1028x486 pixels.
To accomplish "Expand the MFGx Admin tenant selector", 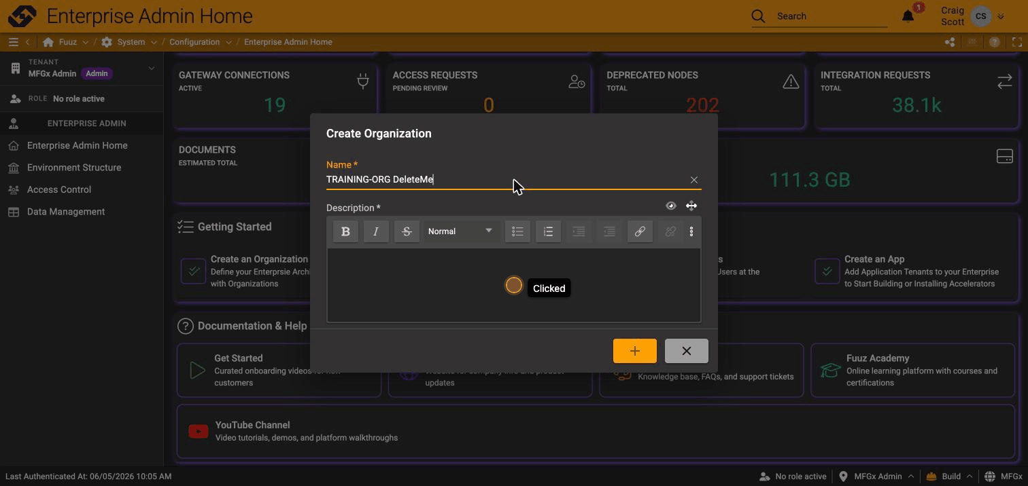I will 151,68.
